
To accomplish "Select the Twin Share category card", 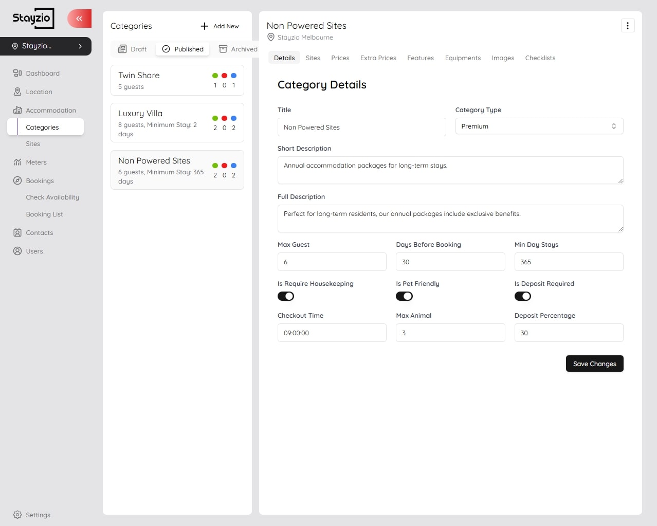I will coord(177,80).
